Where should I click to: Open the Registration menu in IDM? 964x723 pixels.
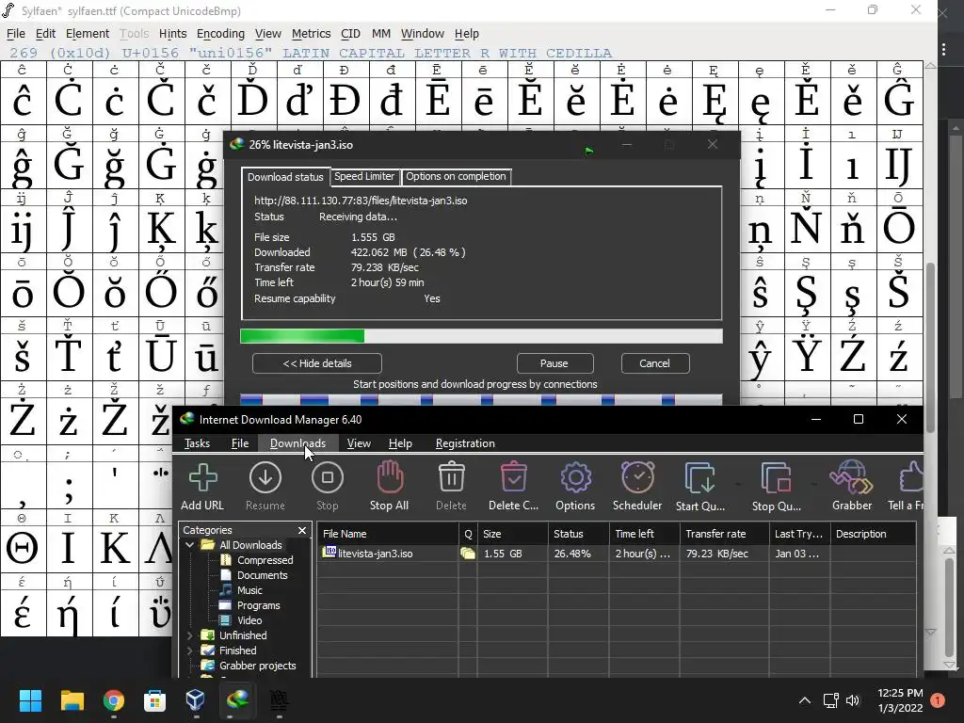click(465, 443)
